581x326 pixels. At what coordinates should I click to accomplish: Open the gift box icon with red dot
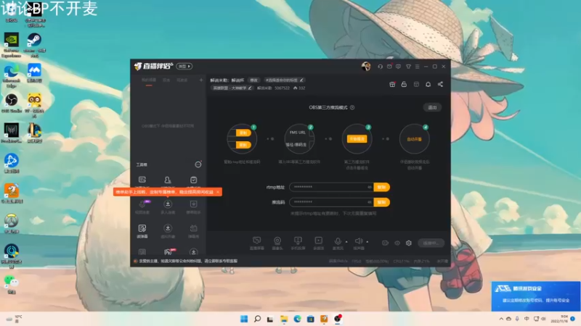coord(392,84)
